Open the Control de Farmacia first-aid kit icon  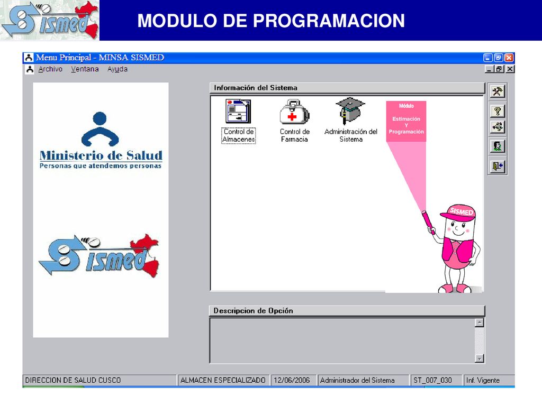point(294,112)
